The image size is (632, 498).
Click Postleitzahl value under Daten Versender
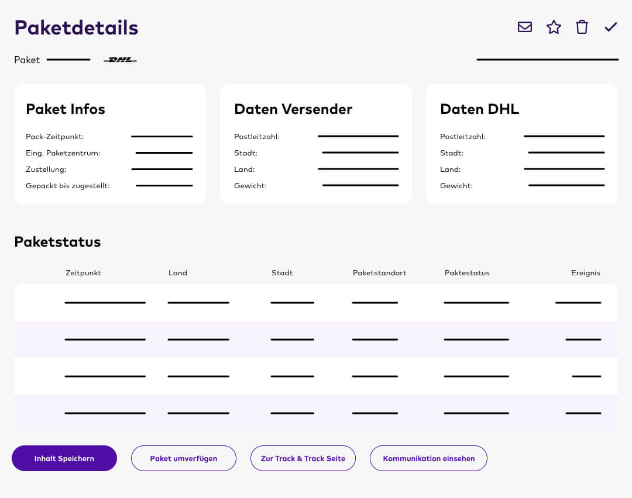pyautogui.click(x=358, y=137)
